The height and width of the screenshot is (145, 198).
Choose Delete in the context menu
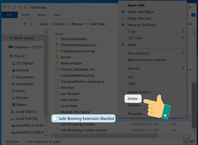(x=133, y=99)
